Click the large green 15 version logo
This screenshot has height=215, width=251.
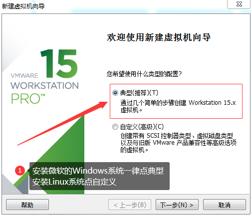click(59, 63)
